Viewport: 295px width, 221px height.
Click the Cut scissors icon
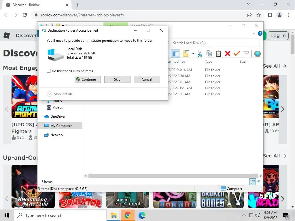click(200, 54)
